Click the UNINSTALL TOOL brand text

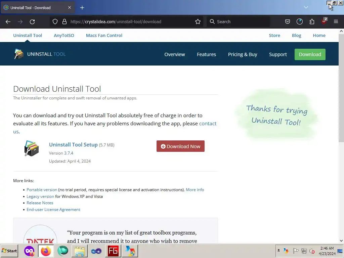pos(46,54)
